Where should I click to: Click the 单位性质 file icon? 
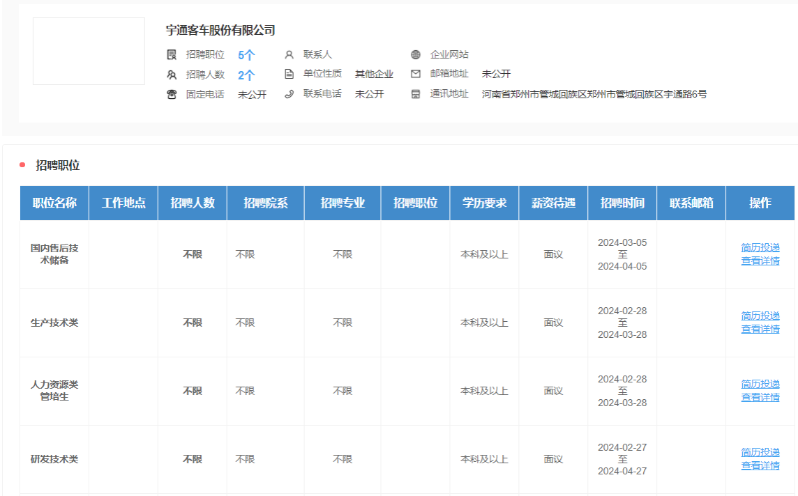289,74
